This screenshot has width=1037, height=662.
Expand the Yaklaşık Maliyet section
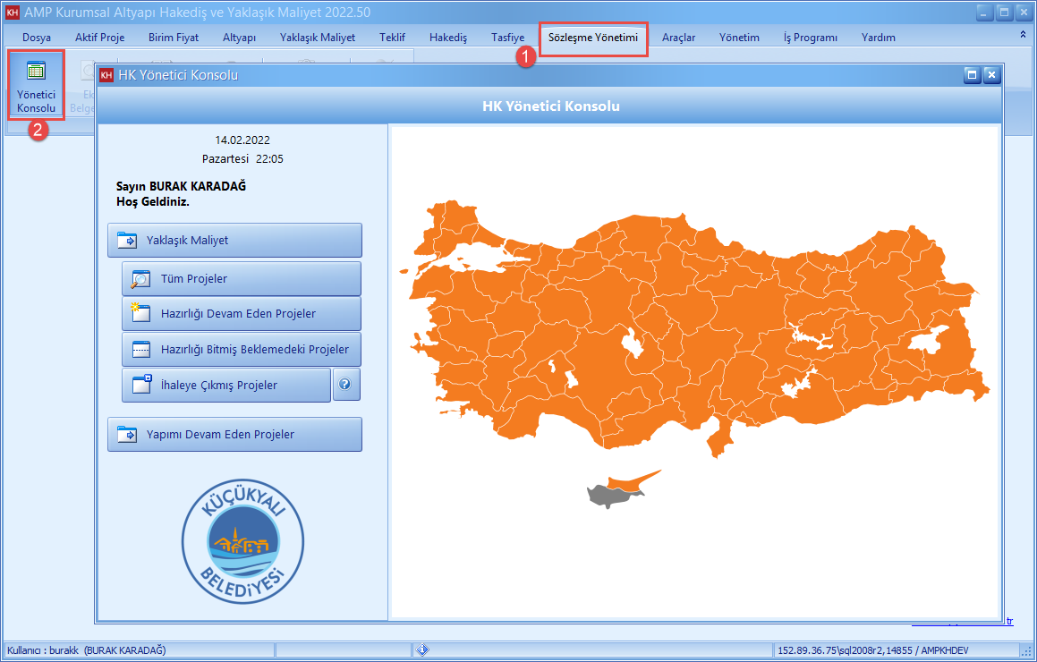pos(234,241)
